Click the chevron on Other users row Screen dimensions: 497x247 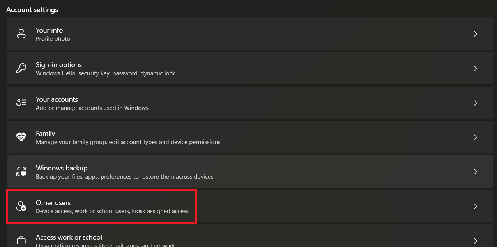coord(475,206)
